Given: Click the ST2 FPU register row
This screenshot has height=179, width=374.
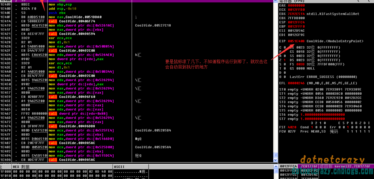Looking at the screenshot, I should [320, 98].
